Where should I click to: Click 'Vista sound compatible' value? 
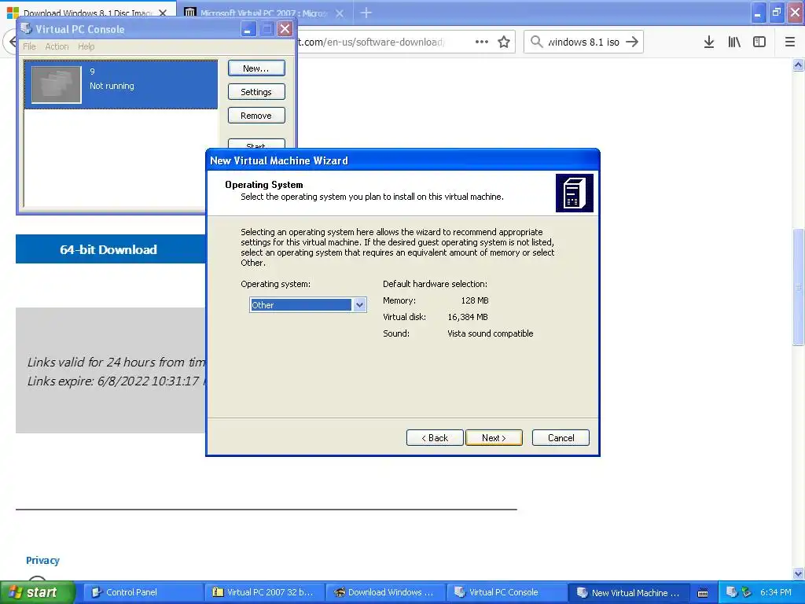tap(491, 333)
